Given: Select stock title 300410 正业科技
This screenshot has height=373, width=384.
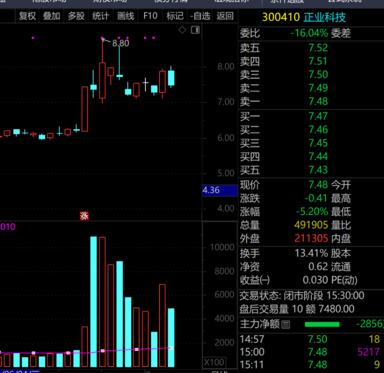Looking at the screenshot, I should coord(303,18).
